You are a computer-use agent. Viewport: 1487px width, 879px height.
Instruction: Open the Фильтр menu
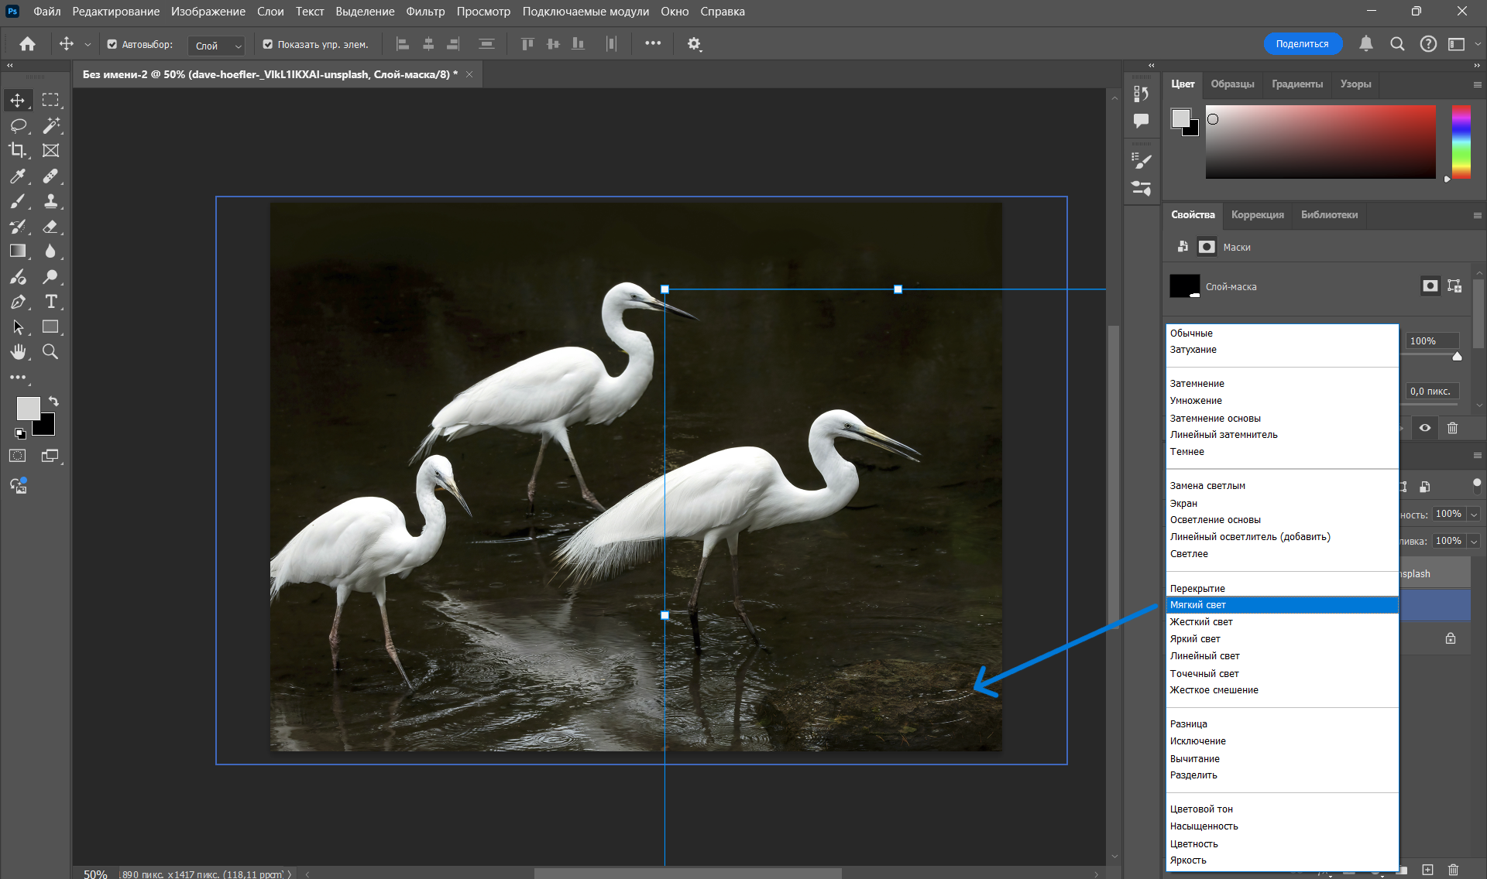coord(425,12)
